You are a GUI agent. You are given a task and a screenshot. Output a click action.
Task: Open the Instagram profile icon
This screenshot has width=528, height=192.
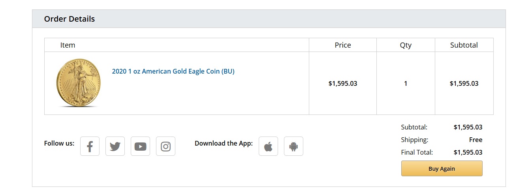165,146
